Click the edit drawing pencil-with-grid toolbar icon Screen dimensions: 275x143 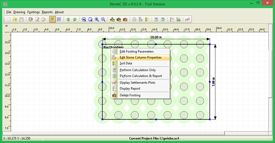[x=31, y=19]
